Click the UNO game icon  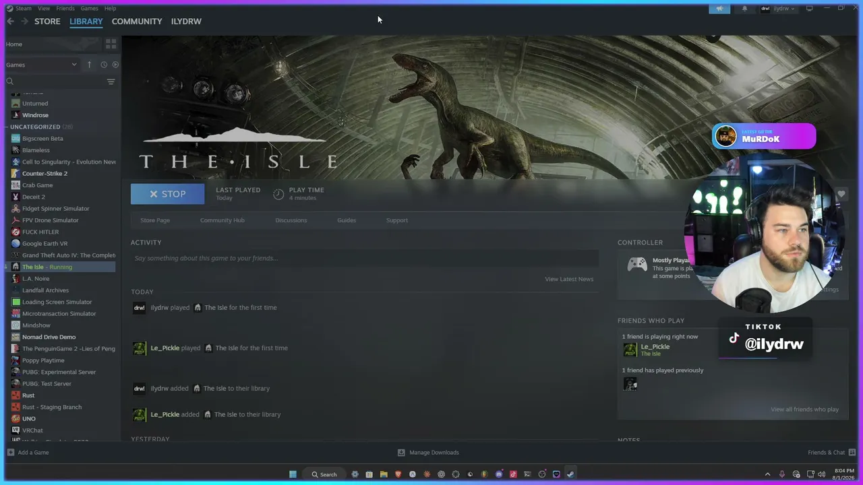pyautogui.click(x=16, y=419)
